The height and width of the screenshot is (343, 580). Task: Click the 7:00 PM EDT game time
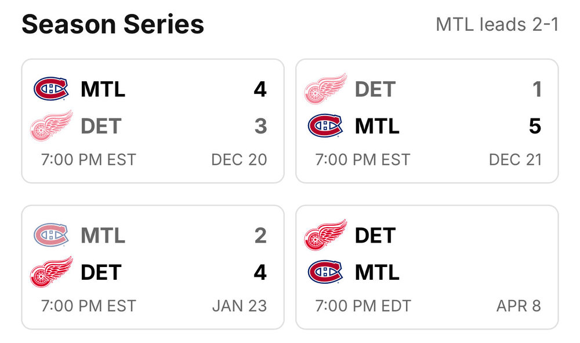(363, 306)
